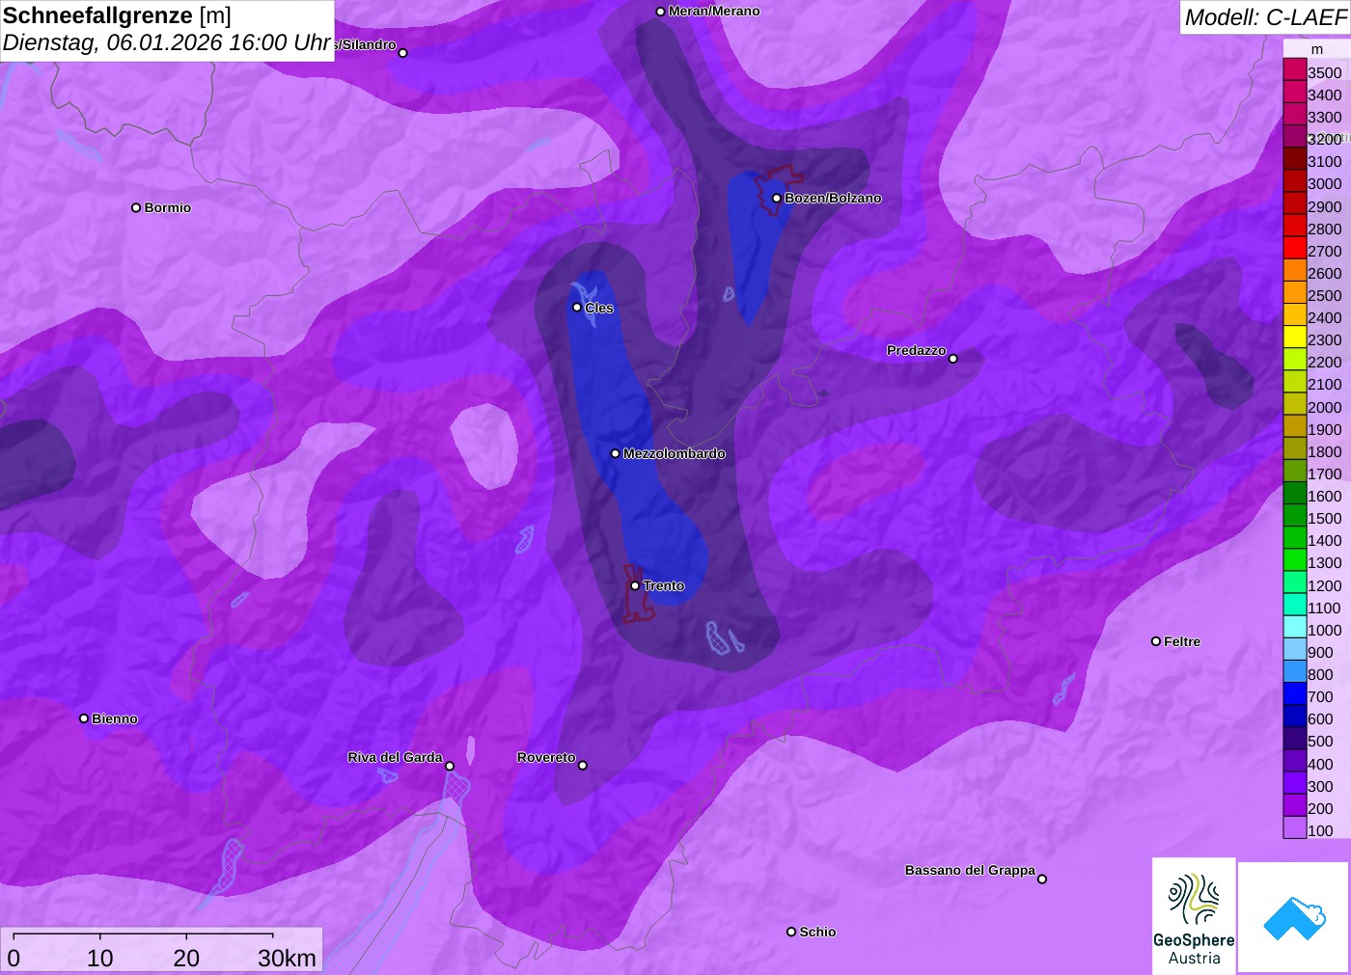Click the Predazzo text label
Image resolution: width=1351 pixels, height=975 pixels.
(x=917, y=350)
